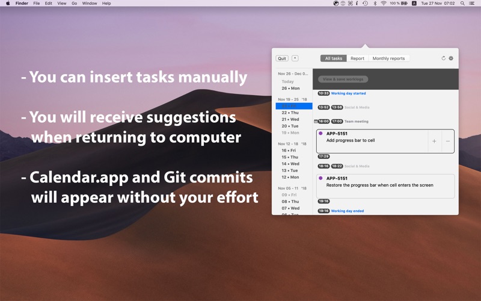The width and height of the screenshot is (481, 301).
Task: Switch to the Monthly reports tab
Action: coord(388,58)
